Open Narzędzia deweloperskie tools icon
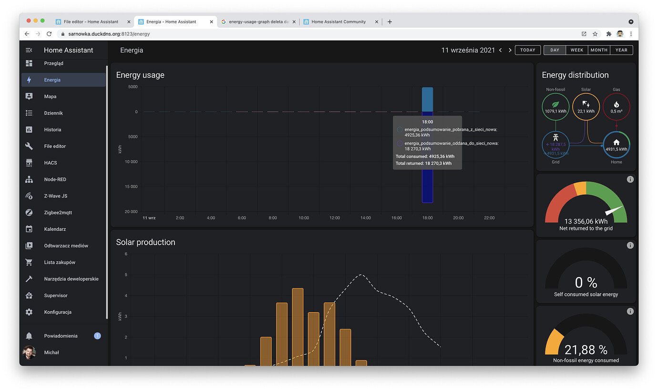Screen dimensions: 658x391 point(29,278)
